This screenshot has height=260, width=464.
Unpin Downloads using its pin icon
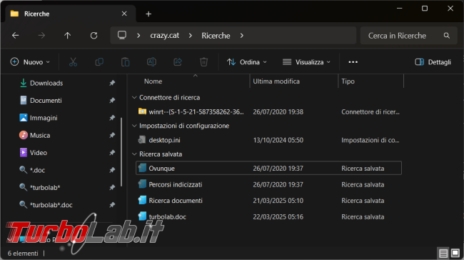[x=112, y=83]
